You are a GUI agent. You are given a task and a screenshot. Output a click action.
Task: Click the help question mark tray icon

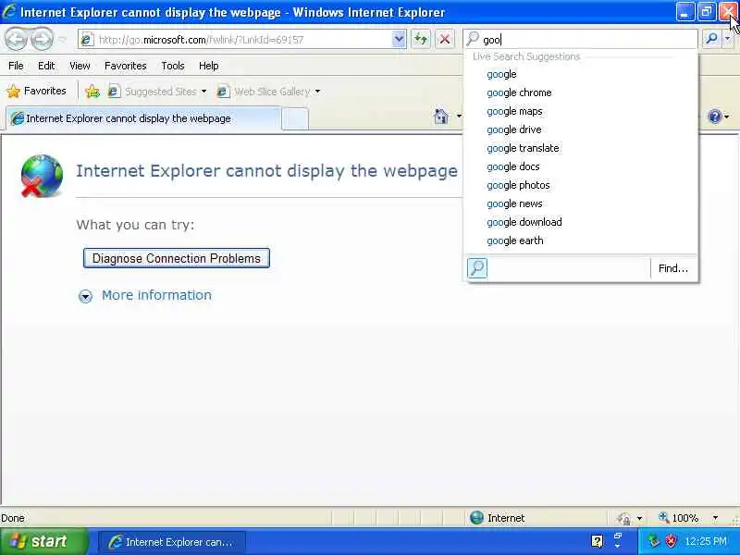[x=597, y=541]
